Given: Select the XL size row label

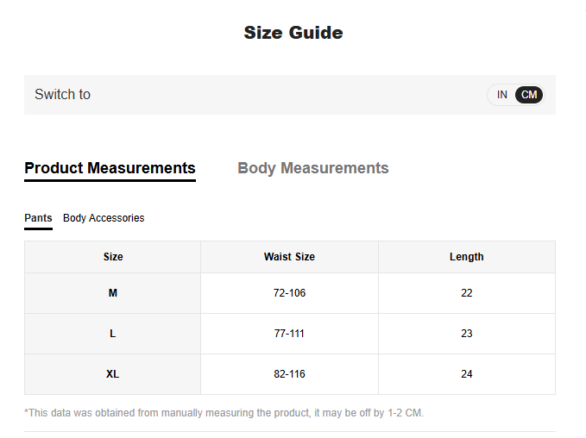Looking at the screenshot, I should (x=113, y=374).
